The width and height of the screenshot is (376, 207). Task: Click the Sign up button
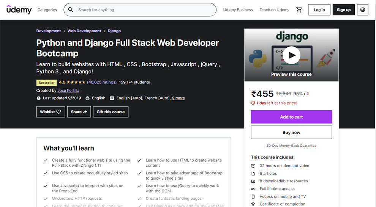tap(344, 10)
